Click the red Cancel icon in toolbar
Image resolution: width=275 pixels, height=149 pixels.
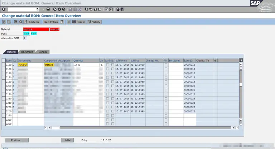tap(64, 9)
